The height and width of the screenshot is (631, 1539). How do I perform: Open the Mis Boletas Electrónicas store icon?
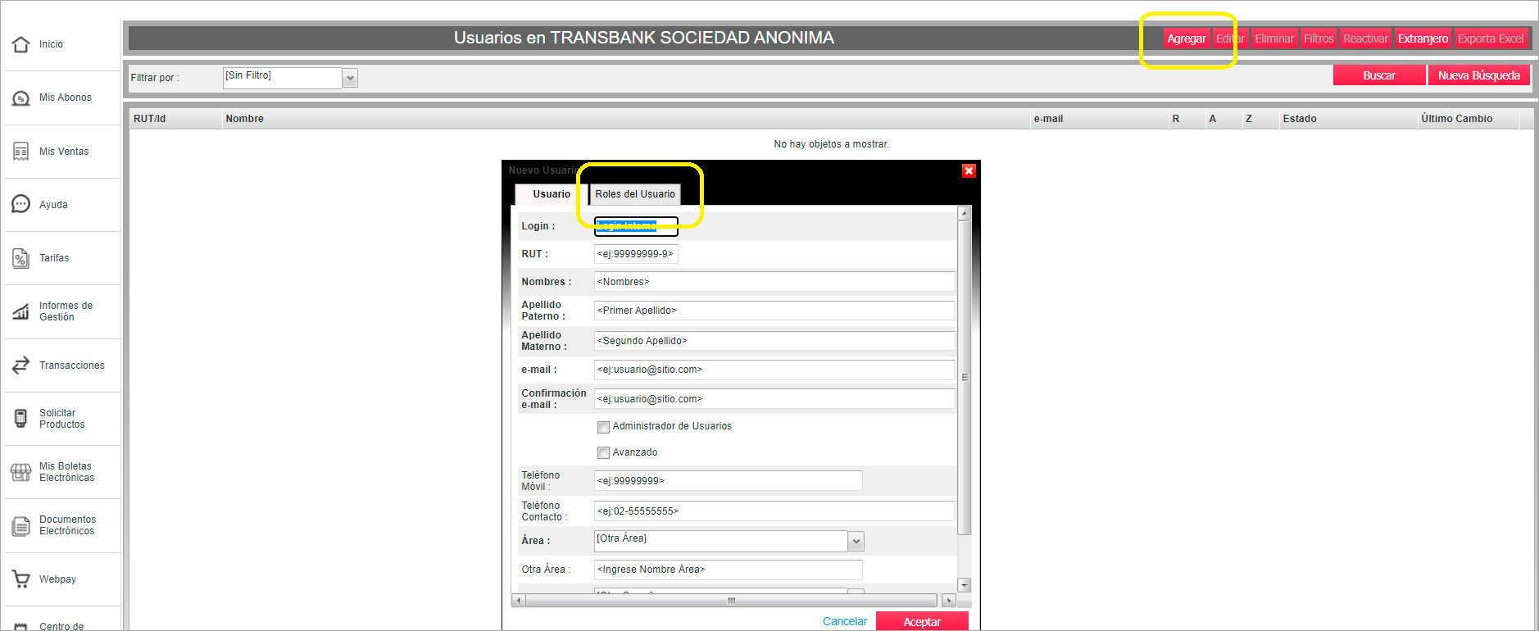pos(21,472)
